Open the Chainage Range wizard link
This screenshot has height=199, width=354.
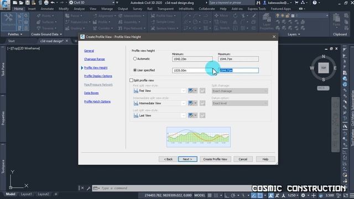[x=95, y=59]
